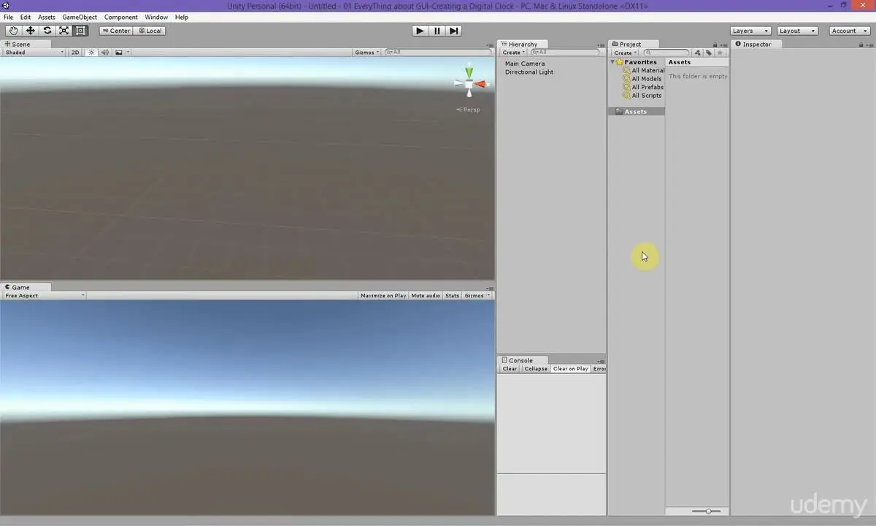The image size is (876, 526).
Task: Click Save search star icon
Action: [x=720, y=53]
